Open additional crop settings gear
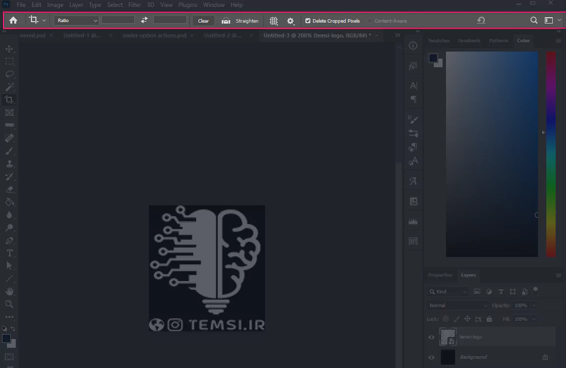566x368 pixels. tap(291, 21)
